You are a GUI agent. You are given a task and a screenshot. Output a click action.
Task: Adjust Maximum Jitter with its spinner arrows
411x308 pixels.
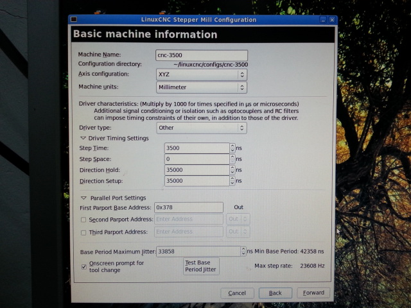243,252
